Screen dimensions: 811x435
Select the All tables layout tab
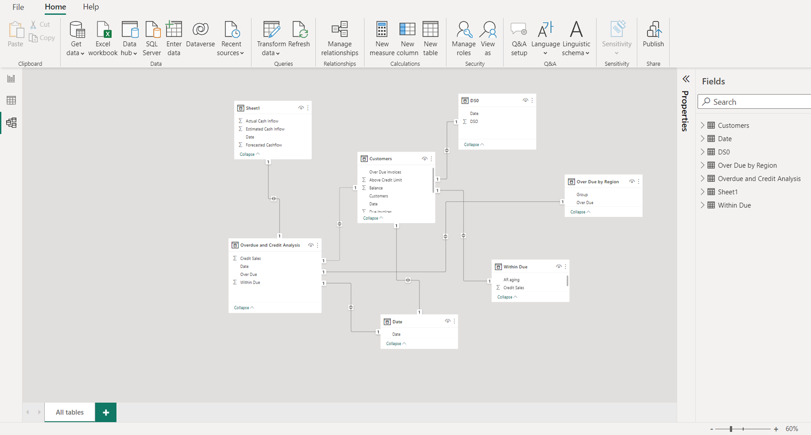[x=70, y=412]
